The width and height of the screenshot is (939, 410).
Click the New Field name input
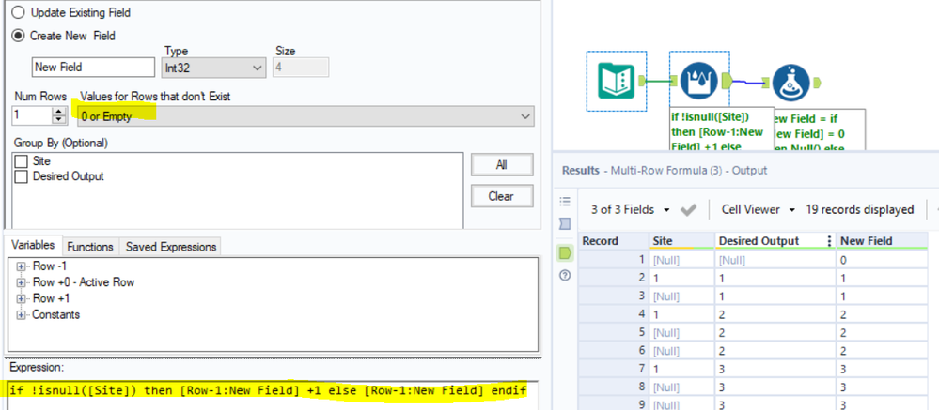(x=93, y=68)
